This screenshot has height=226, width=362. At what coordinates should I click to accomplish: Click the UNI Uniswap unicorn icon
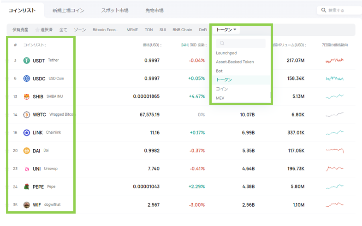tap(27, 169)
